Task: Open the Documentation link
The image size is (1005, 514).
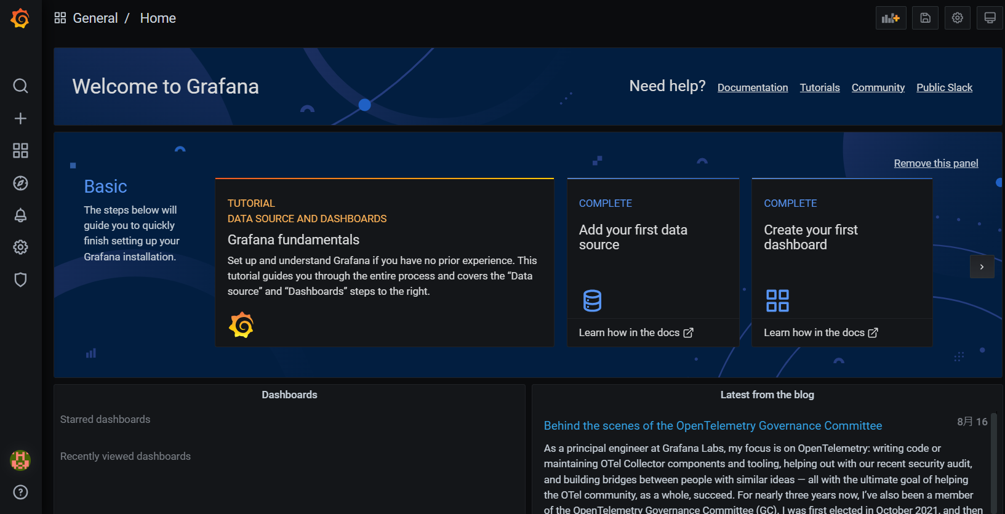Action: coord(753,87)
